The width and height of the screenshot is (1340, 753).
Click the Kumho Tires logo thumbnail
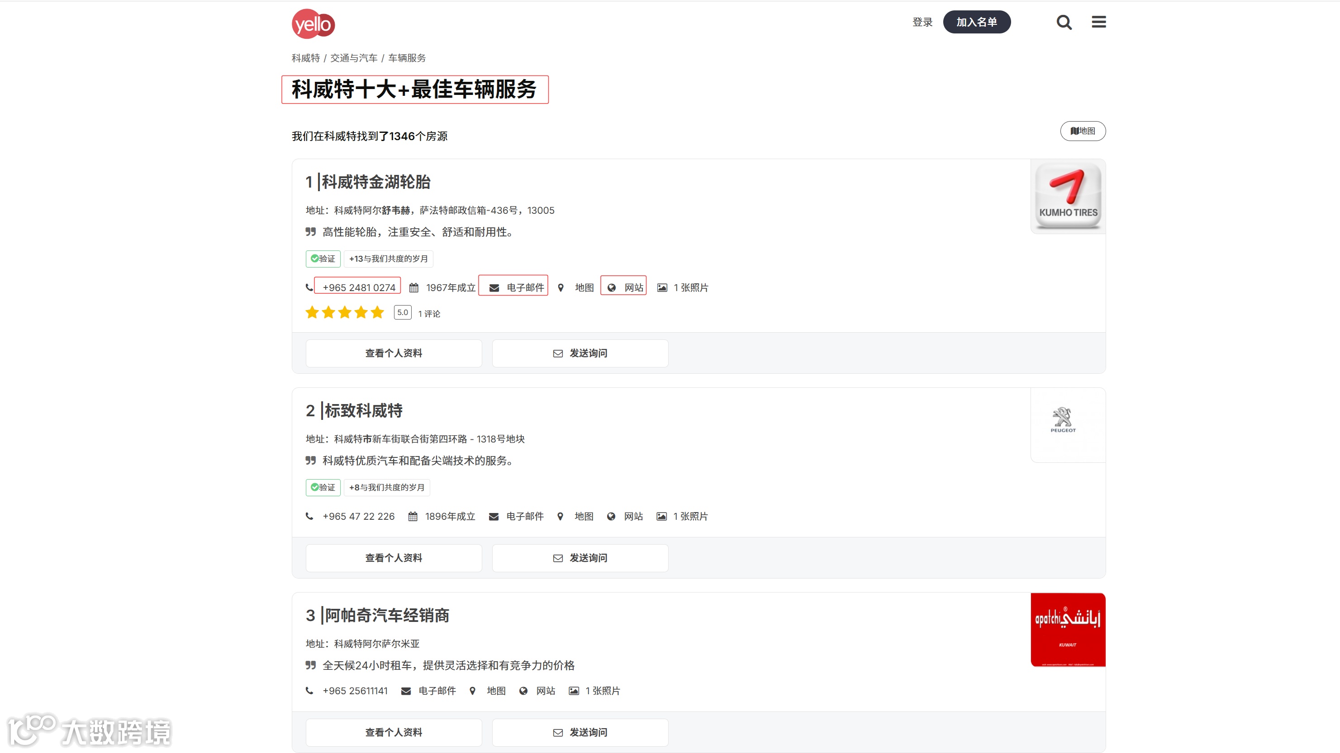(1068, 197)
